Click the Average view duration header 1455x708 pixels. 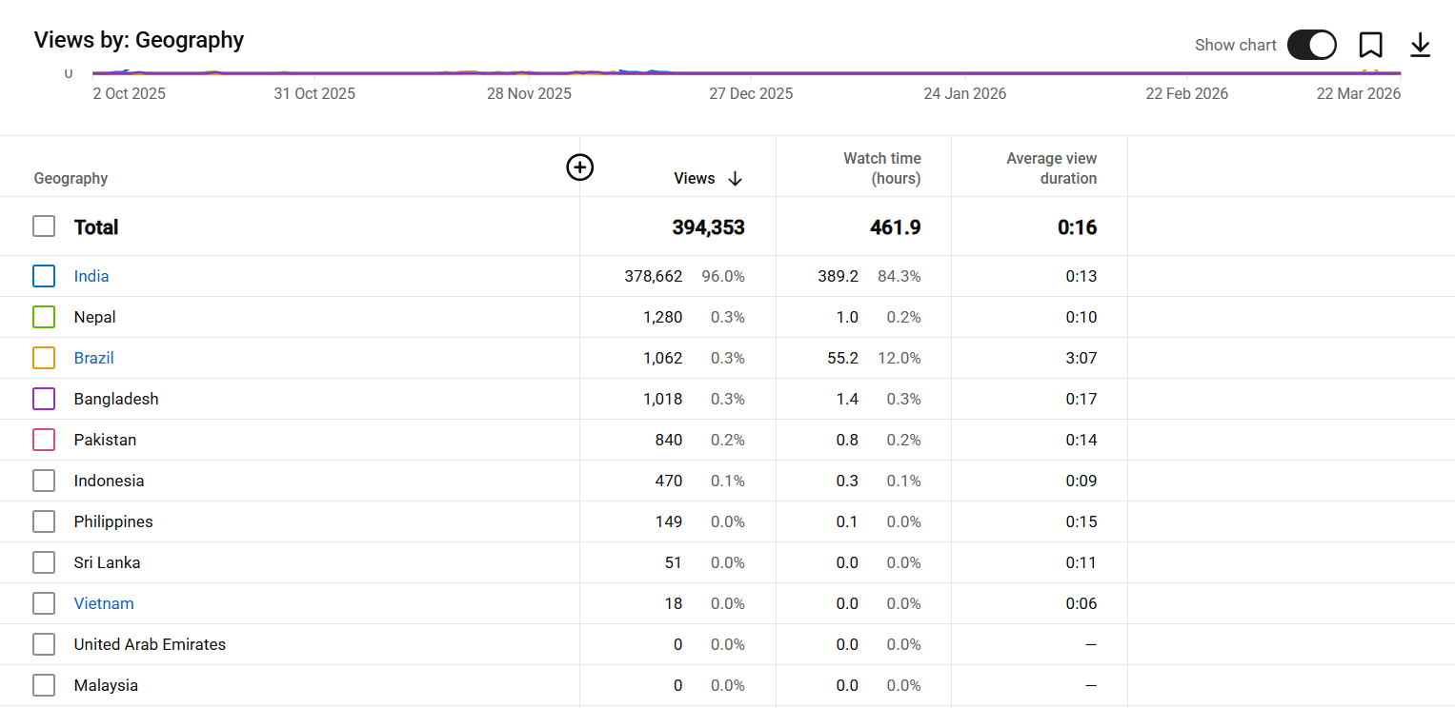coord(1051,168)
